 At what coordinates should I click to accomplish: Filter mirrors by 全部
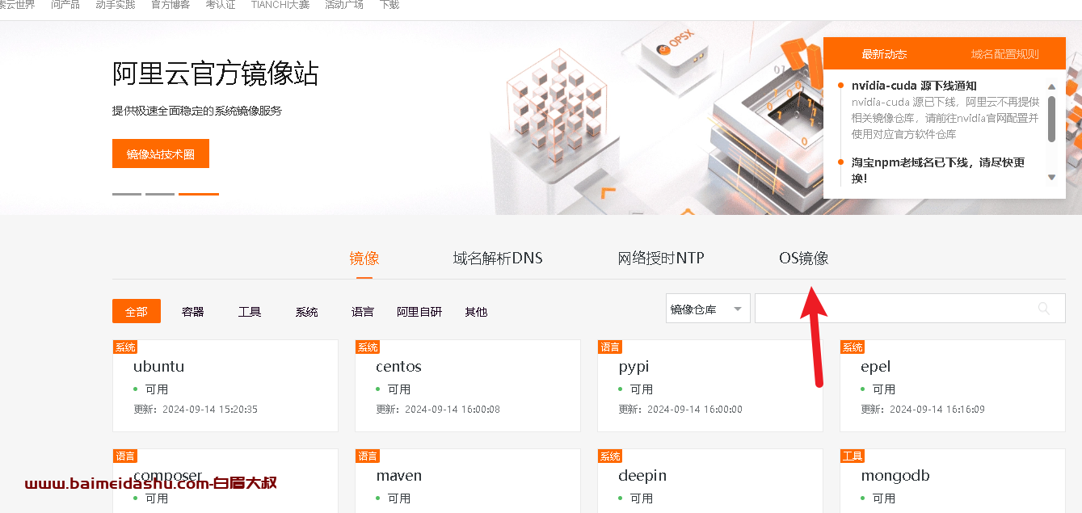pyautogui.click(x=137, y=311)
